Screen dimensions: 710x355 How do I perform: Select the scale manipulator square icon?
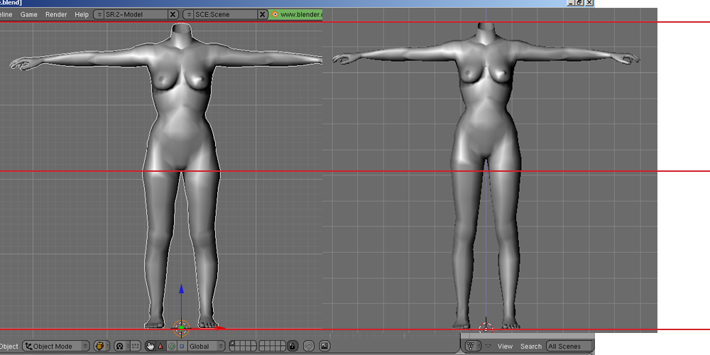[182, 346]
